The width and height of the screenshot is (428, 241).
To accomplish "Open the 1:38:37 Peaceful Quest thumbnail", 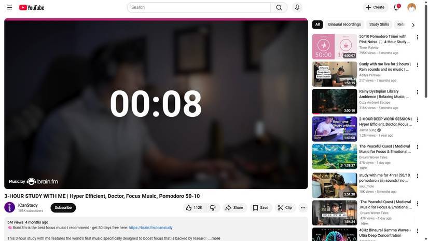I will (335, 156).
